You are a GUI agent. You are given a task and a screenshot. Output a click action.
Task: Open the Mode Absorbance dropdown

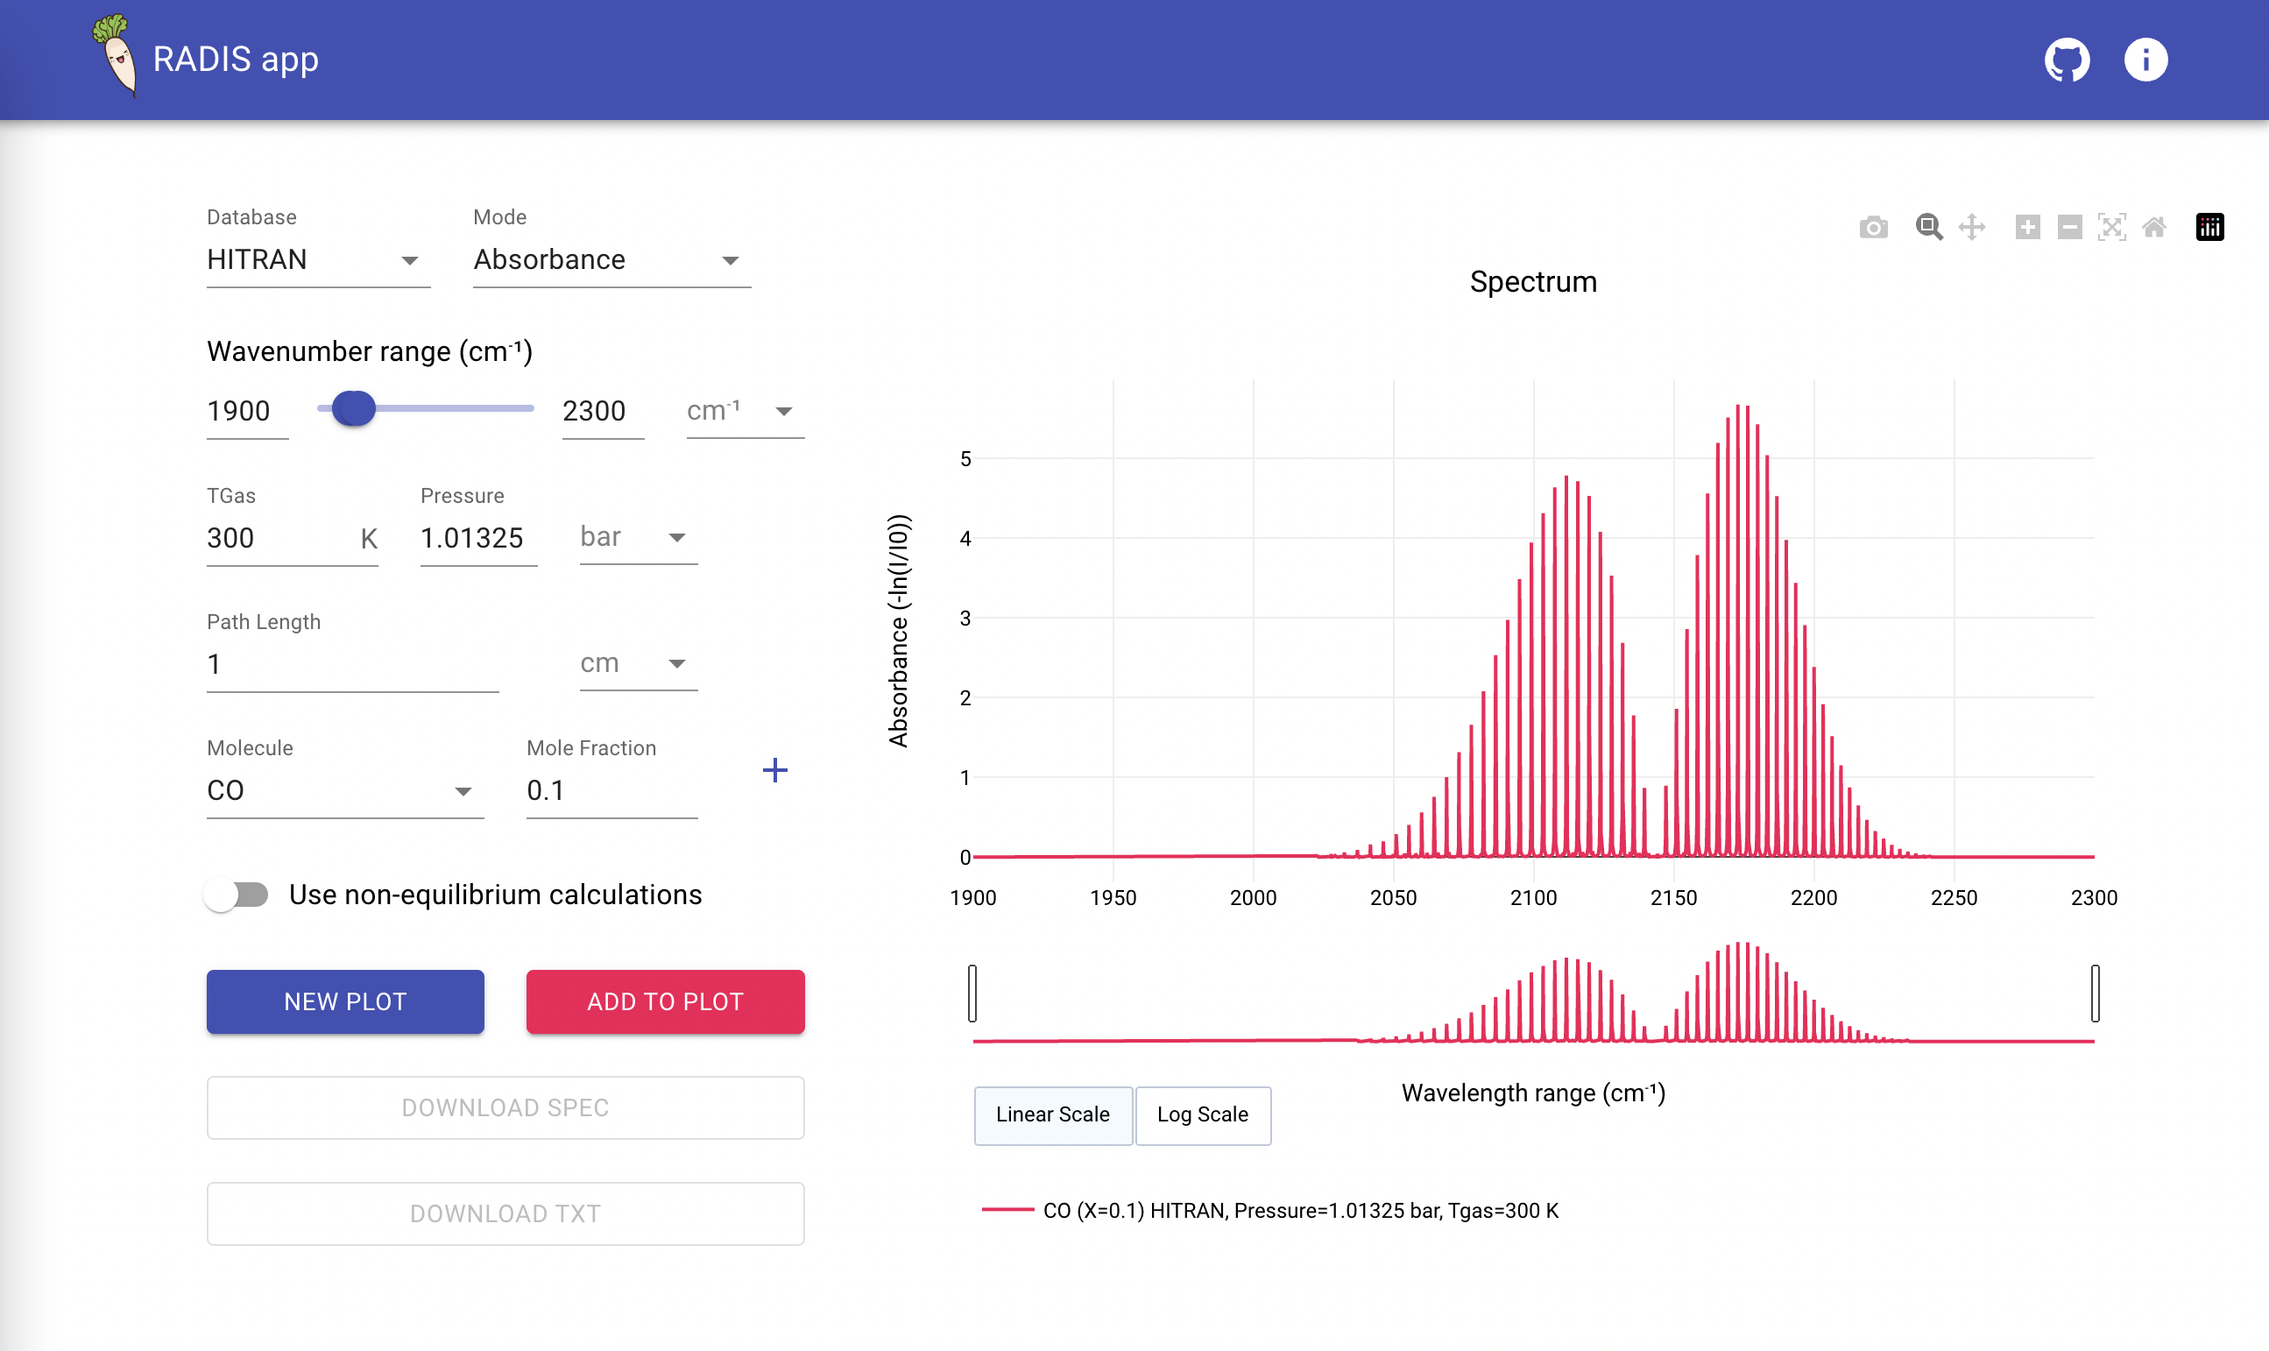(611, 260)
